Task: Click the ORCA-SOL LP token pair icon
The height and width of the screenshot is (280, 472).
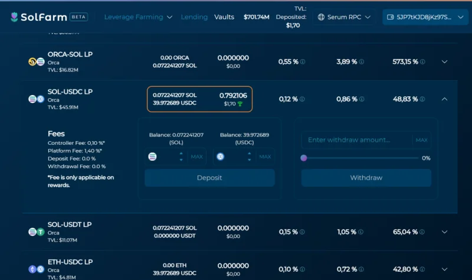Action: coord(37,62)
